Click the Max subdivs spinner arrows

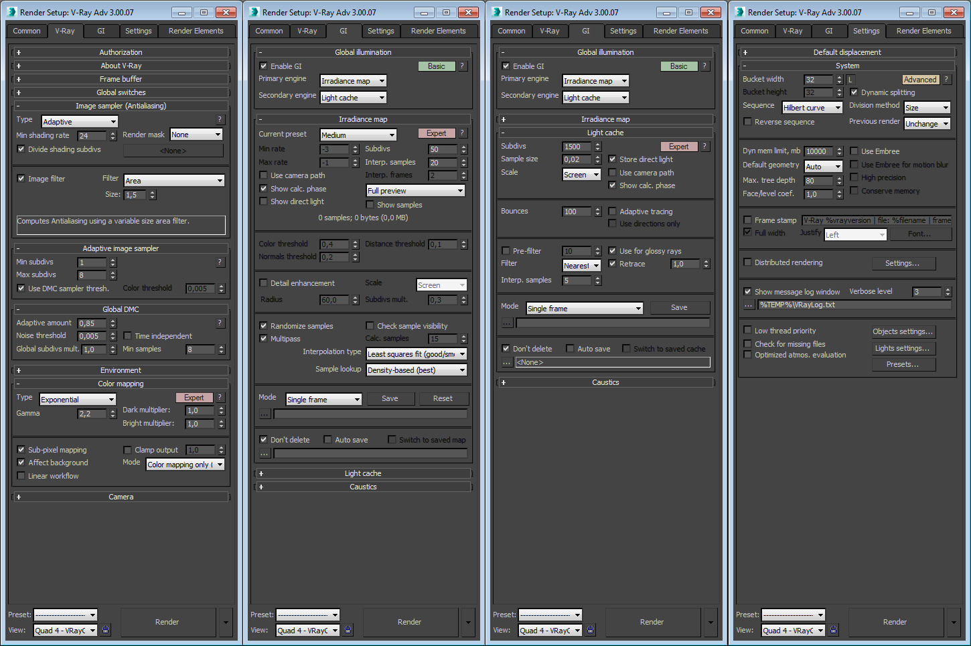(113, 275)
